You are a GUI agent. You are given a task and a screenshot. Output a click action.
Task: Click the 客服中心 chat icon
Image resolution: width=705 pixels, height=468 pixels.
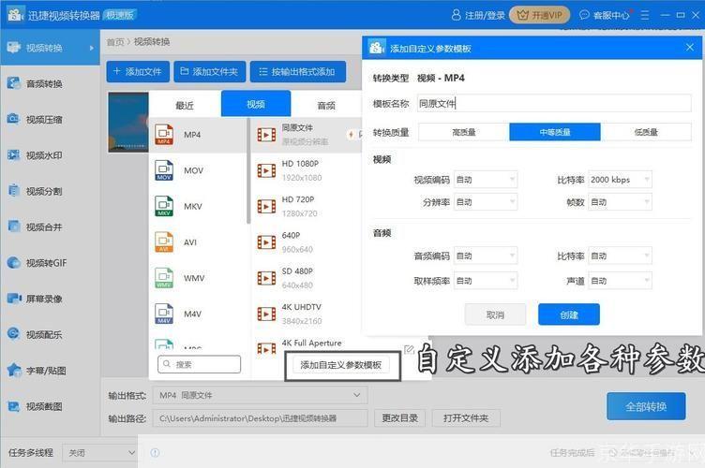[x=584, y=15]
